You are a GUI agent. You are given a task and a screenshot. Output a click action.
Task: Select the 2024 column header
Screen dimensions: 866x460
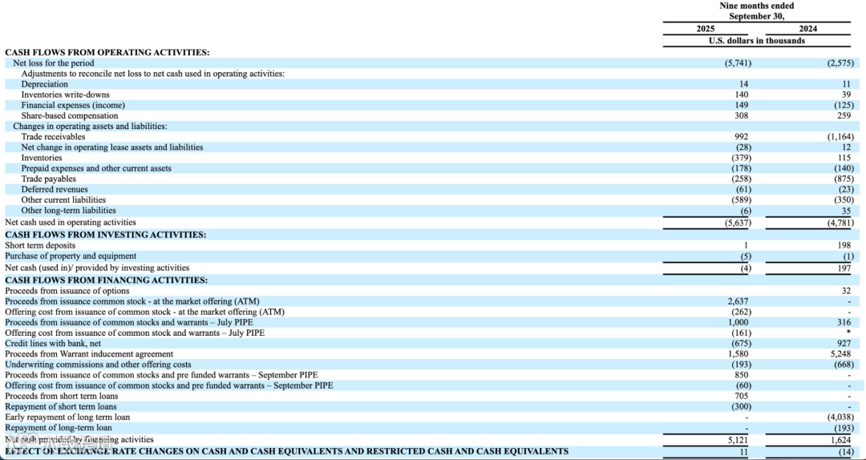pyautogui.click(x=808, y=29)
